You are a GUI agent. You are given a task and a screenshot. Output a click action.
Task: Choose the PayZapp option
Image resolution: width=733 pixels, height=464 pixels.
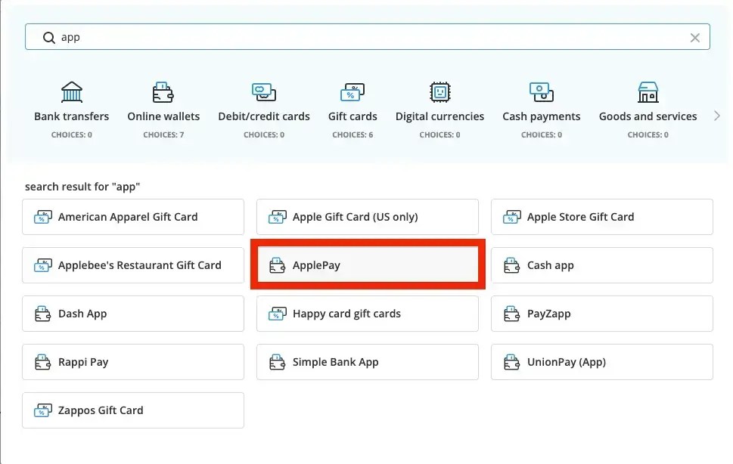click(x=601, y=314)
